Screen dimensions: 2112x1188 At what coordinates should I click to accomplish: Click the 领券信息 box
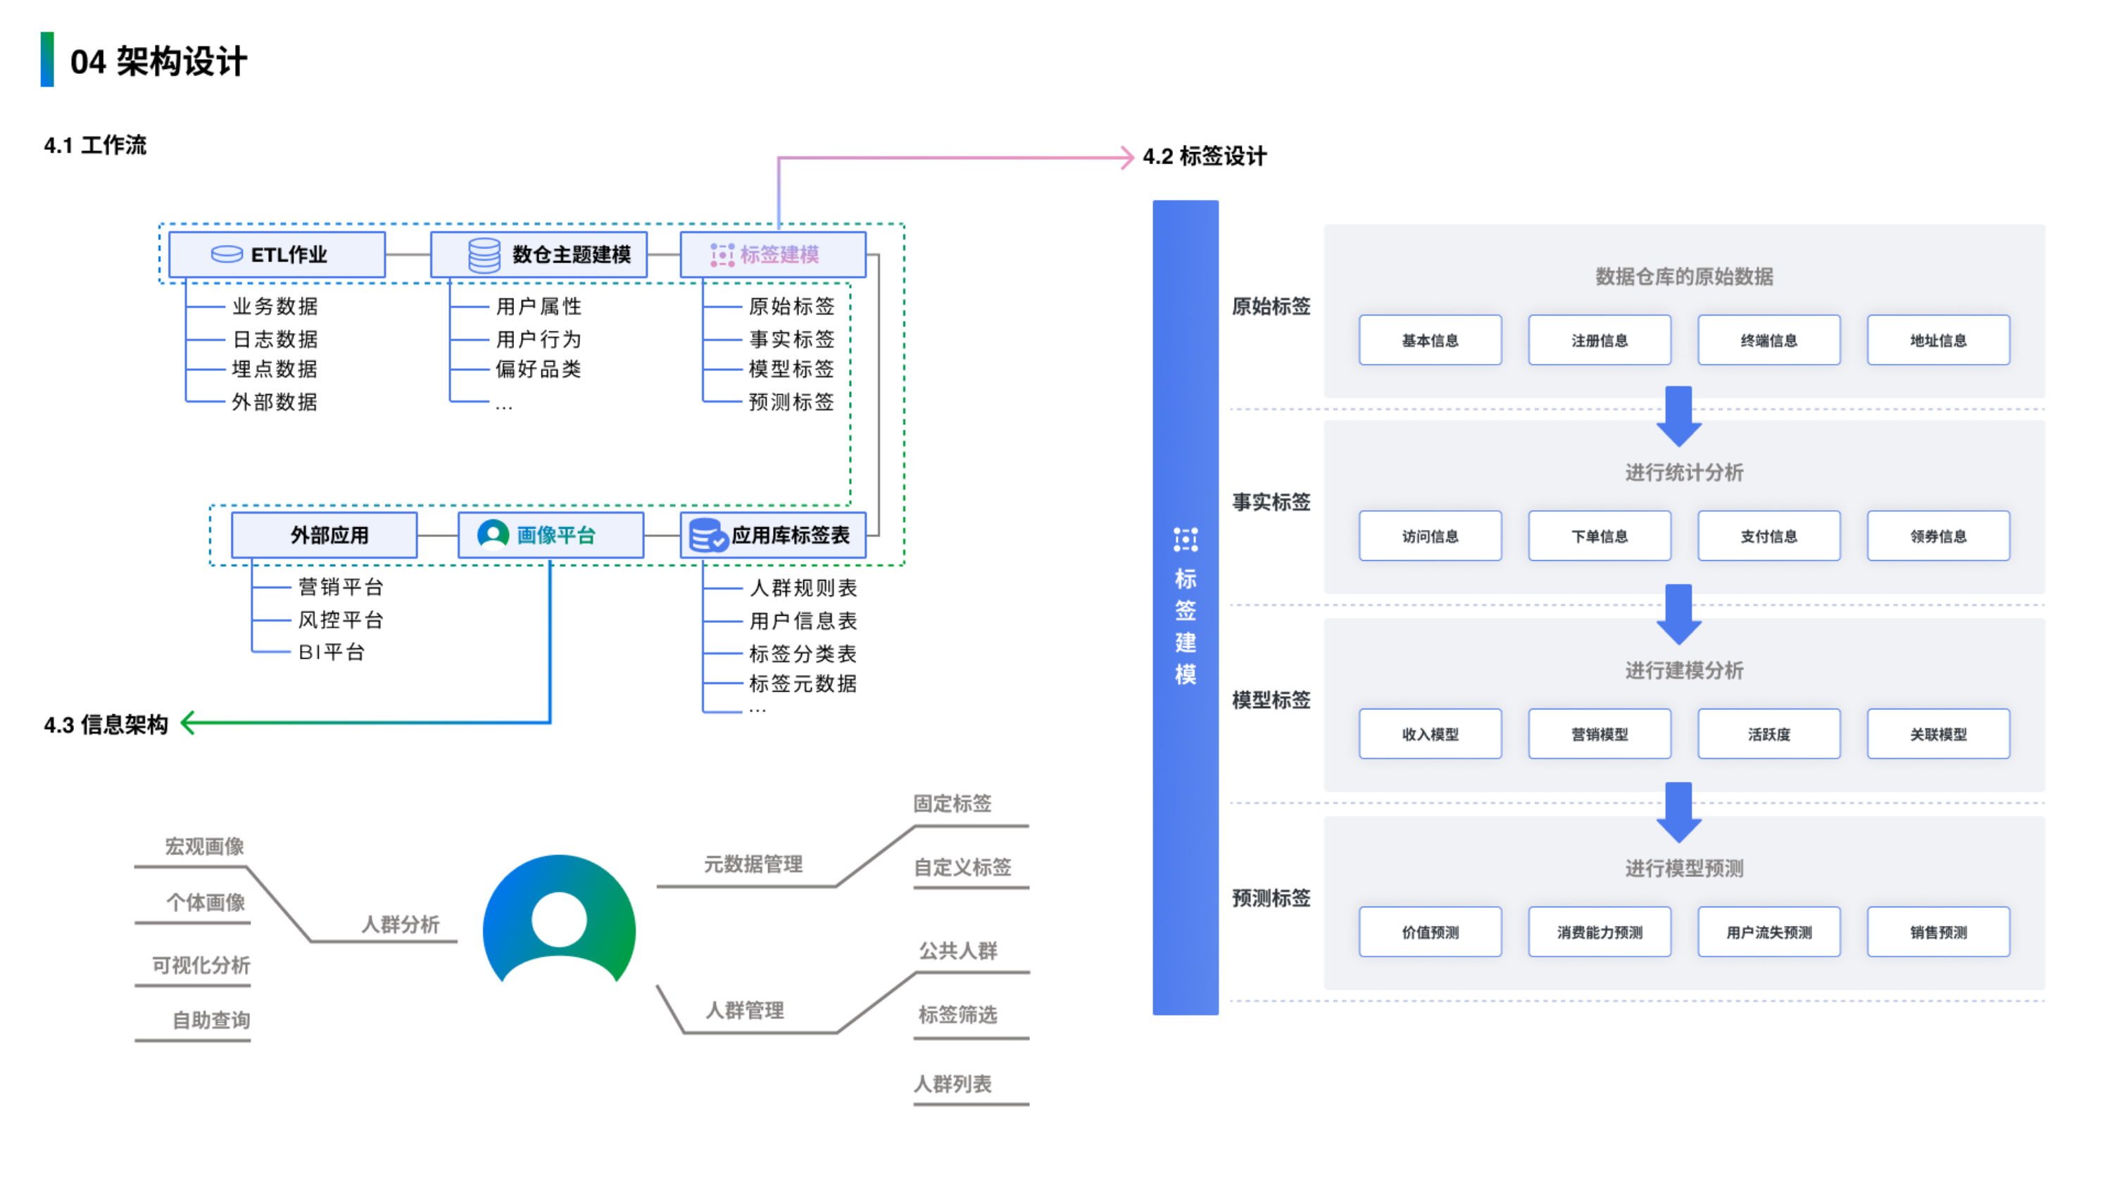[1937, 536]
